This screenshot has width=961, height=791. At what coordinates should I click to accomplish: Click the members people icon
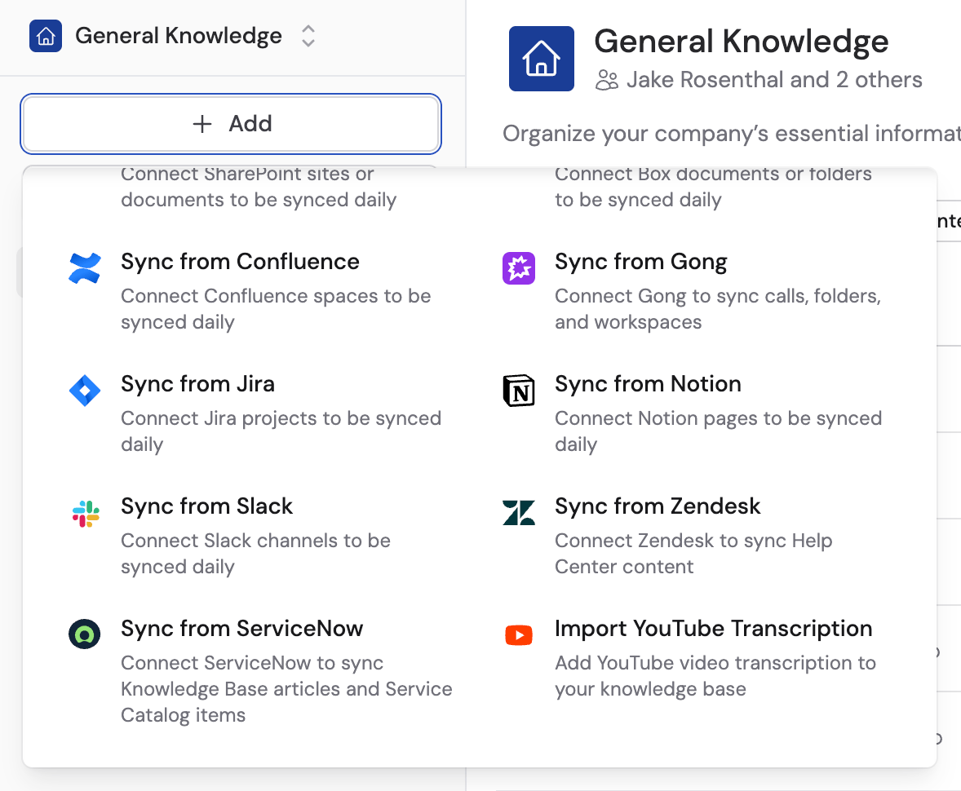click(607, 80)
